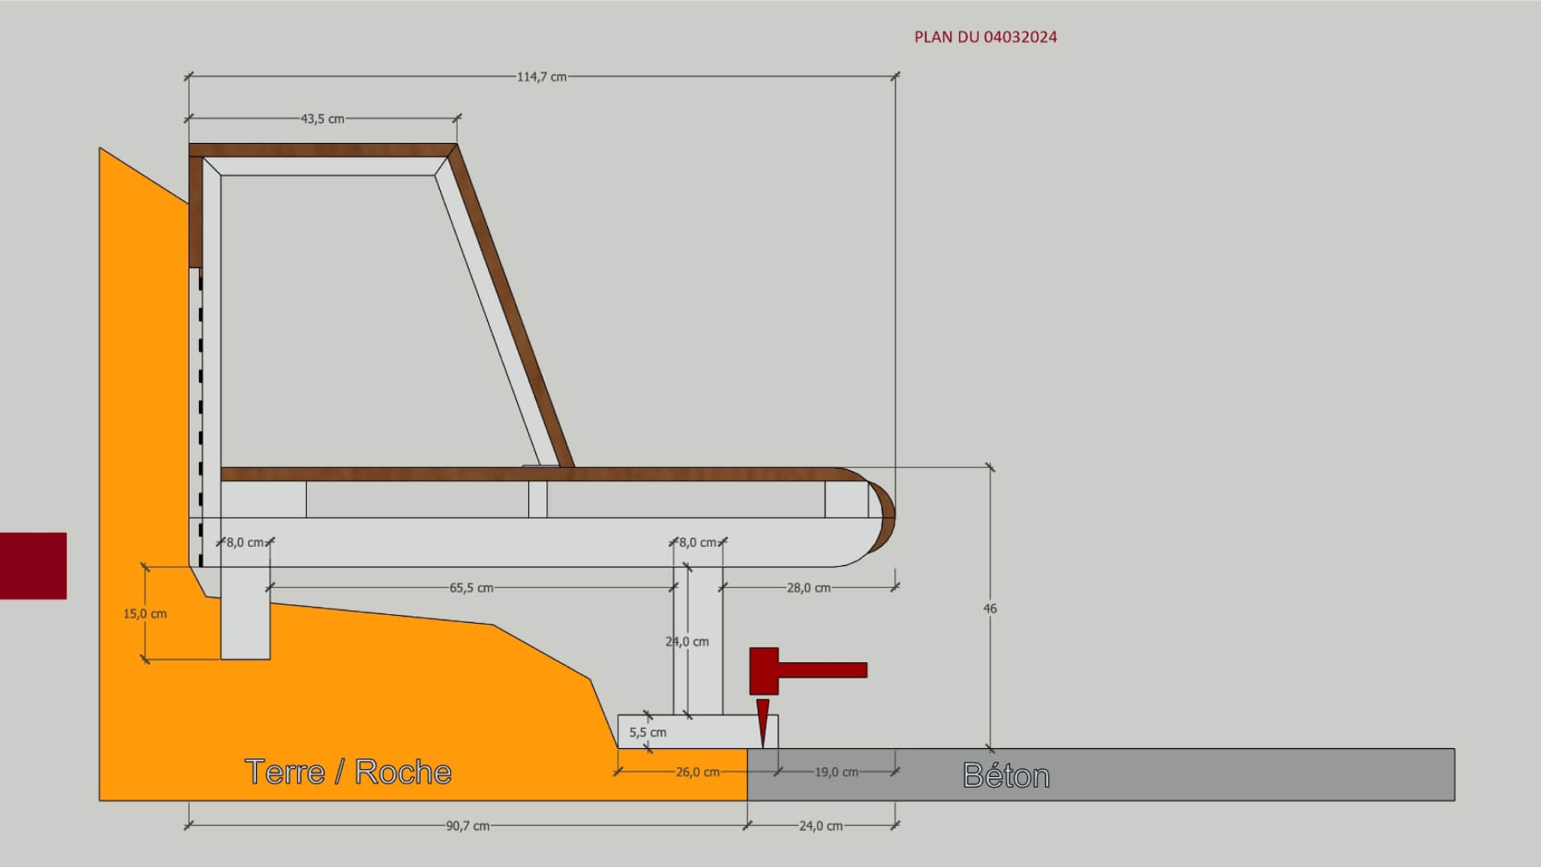Select the 90,7 cm bottom dimension
The image size is (1541, 867).
[x=468, y=825]
